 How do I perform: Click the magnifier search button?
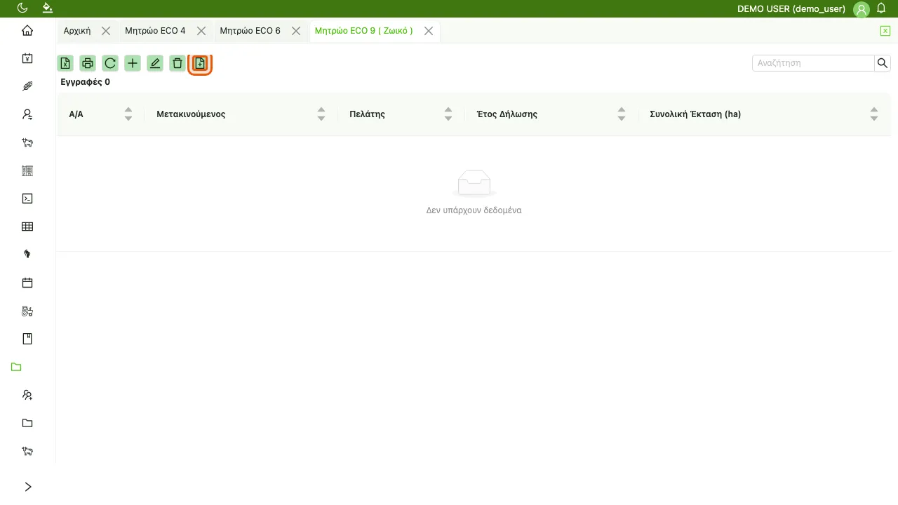coord(883,63)
